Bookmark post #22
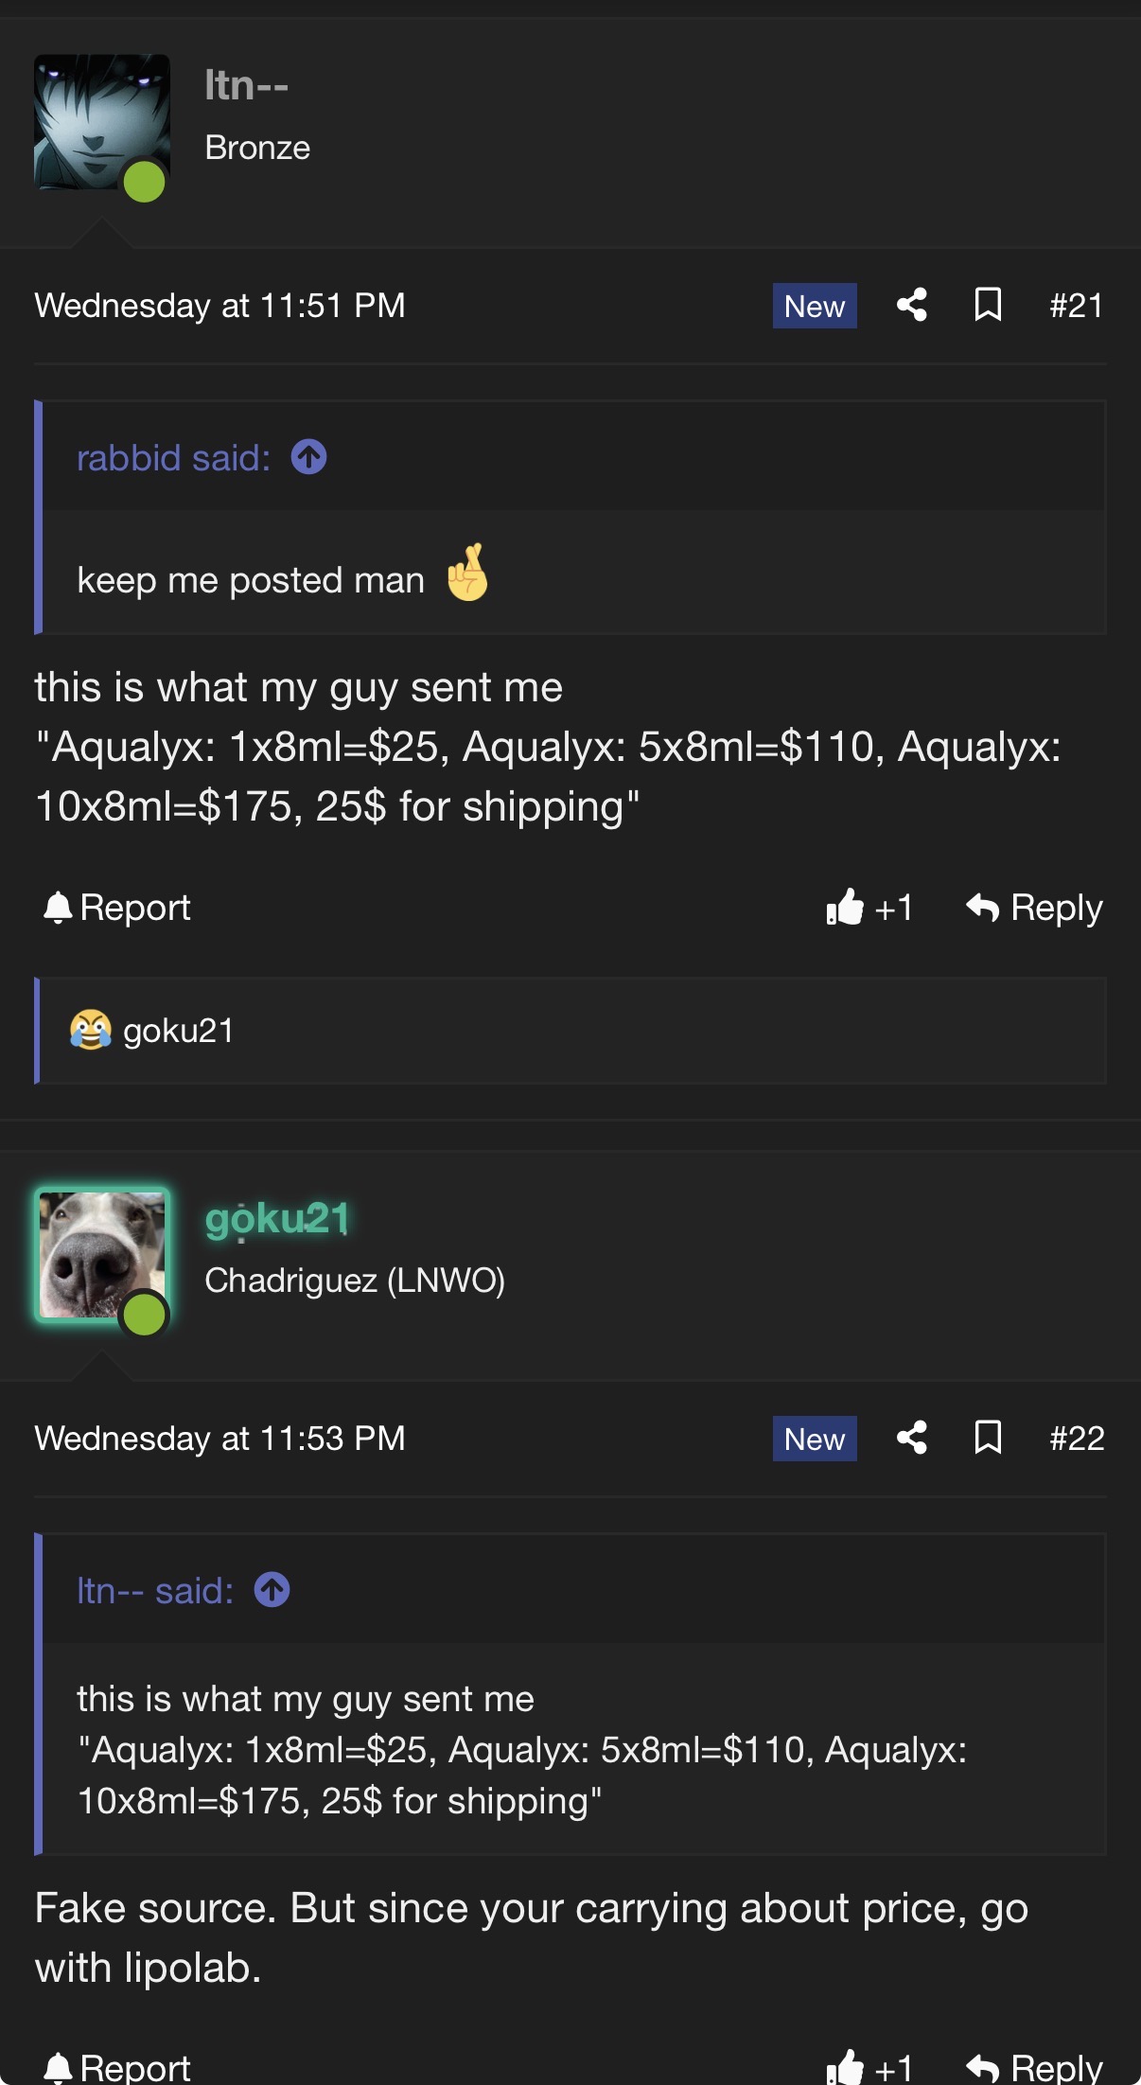1141x2085 pixels. tap(988, 1438)
